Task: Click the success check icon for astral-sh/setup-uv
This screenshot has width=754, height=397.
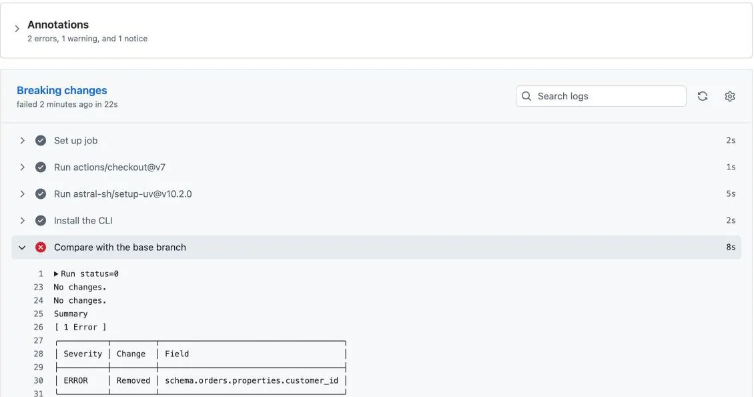Action: point(41,193)
